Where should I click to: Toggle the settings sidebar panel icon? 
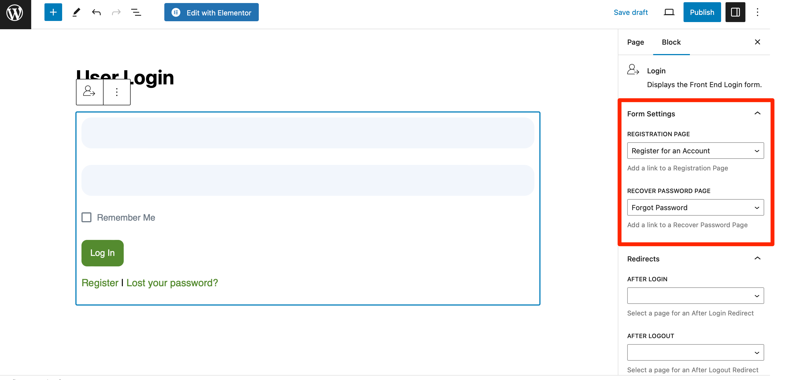click(735, 12)
